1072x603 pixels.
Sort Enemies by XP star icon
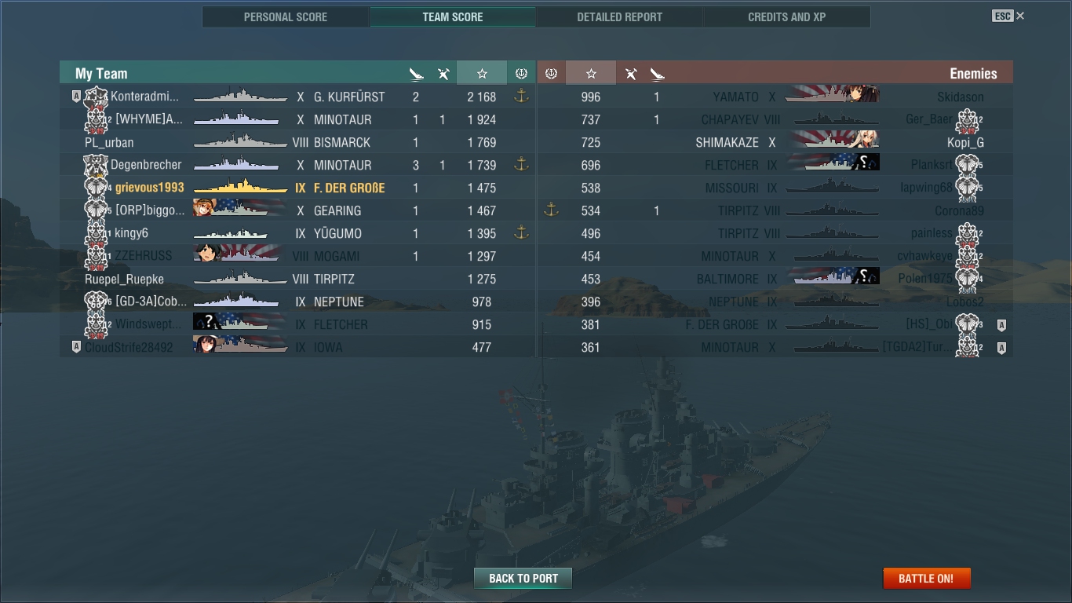point(591,73)
